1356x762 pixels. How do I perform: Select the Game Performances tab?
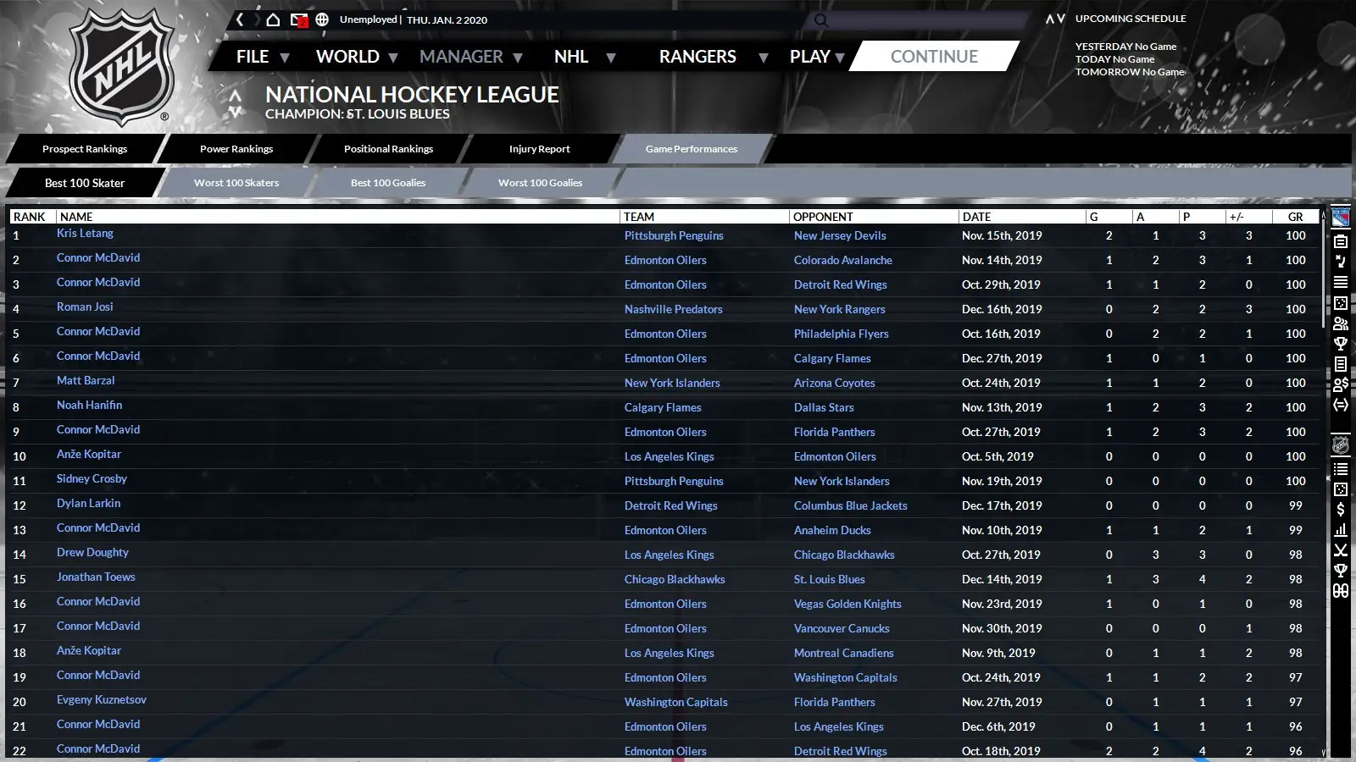pos(692,149)
